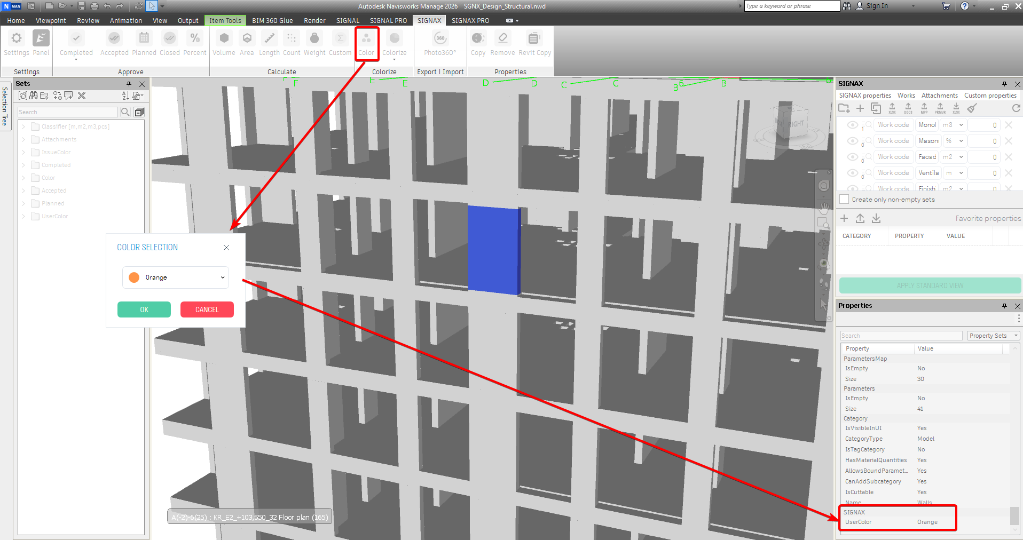Viewport: 1023px width, 540px height.
Task: Click the Custom calculation icon
Action: pyautogui.click(x=340, y=38)
